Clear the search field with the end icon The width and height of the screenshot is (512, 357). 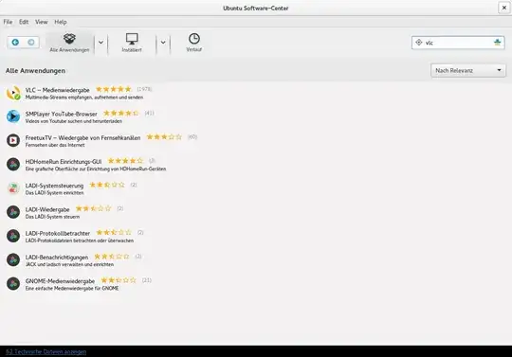(498, 43)
